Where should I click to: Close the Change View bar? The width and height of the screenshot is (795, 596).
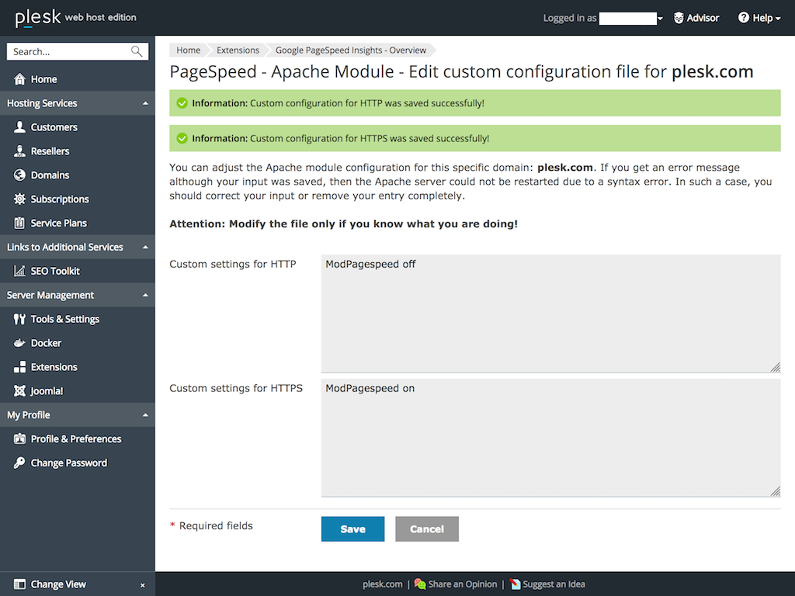pyautogui.click(x=142, y=585)
